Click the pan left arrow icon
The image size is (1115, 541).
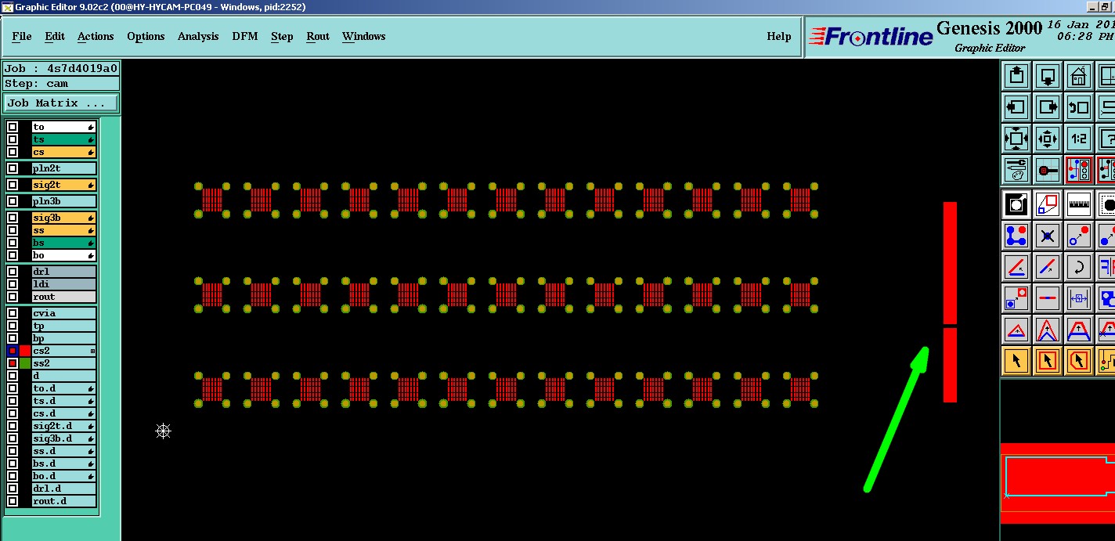(1016, 107)
